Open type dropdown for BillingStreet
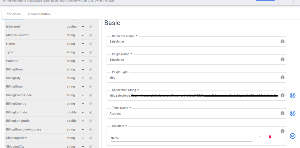 click(x=75, y=69)
